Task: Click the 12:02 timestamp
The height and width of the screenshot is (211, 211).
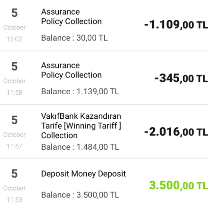Action: click(x=15, y=39)
